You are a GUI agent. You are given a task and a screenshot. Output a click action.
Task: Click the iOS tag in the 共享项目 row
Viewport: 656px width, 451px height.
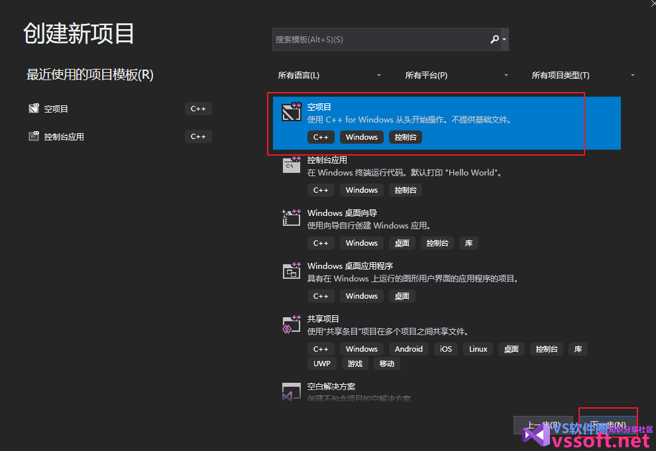tap(446, 349)
